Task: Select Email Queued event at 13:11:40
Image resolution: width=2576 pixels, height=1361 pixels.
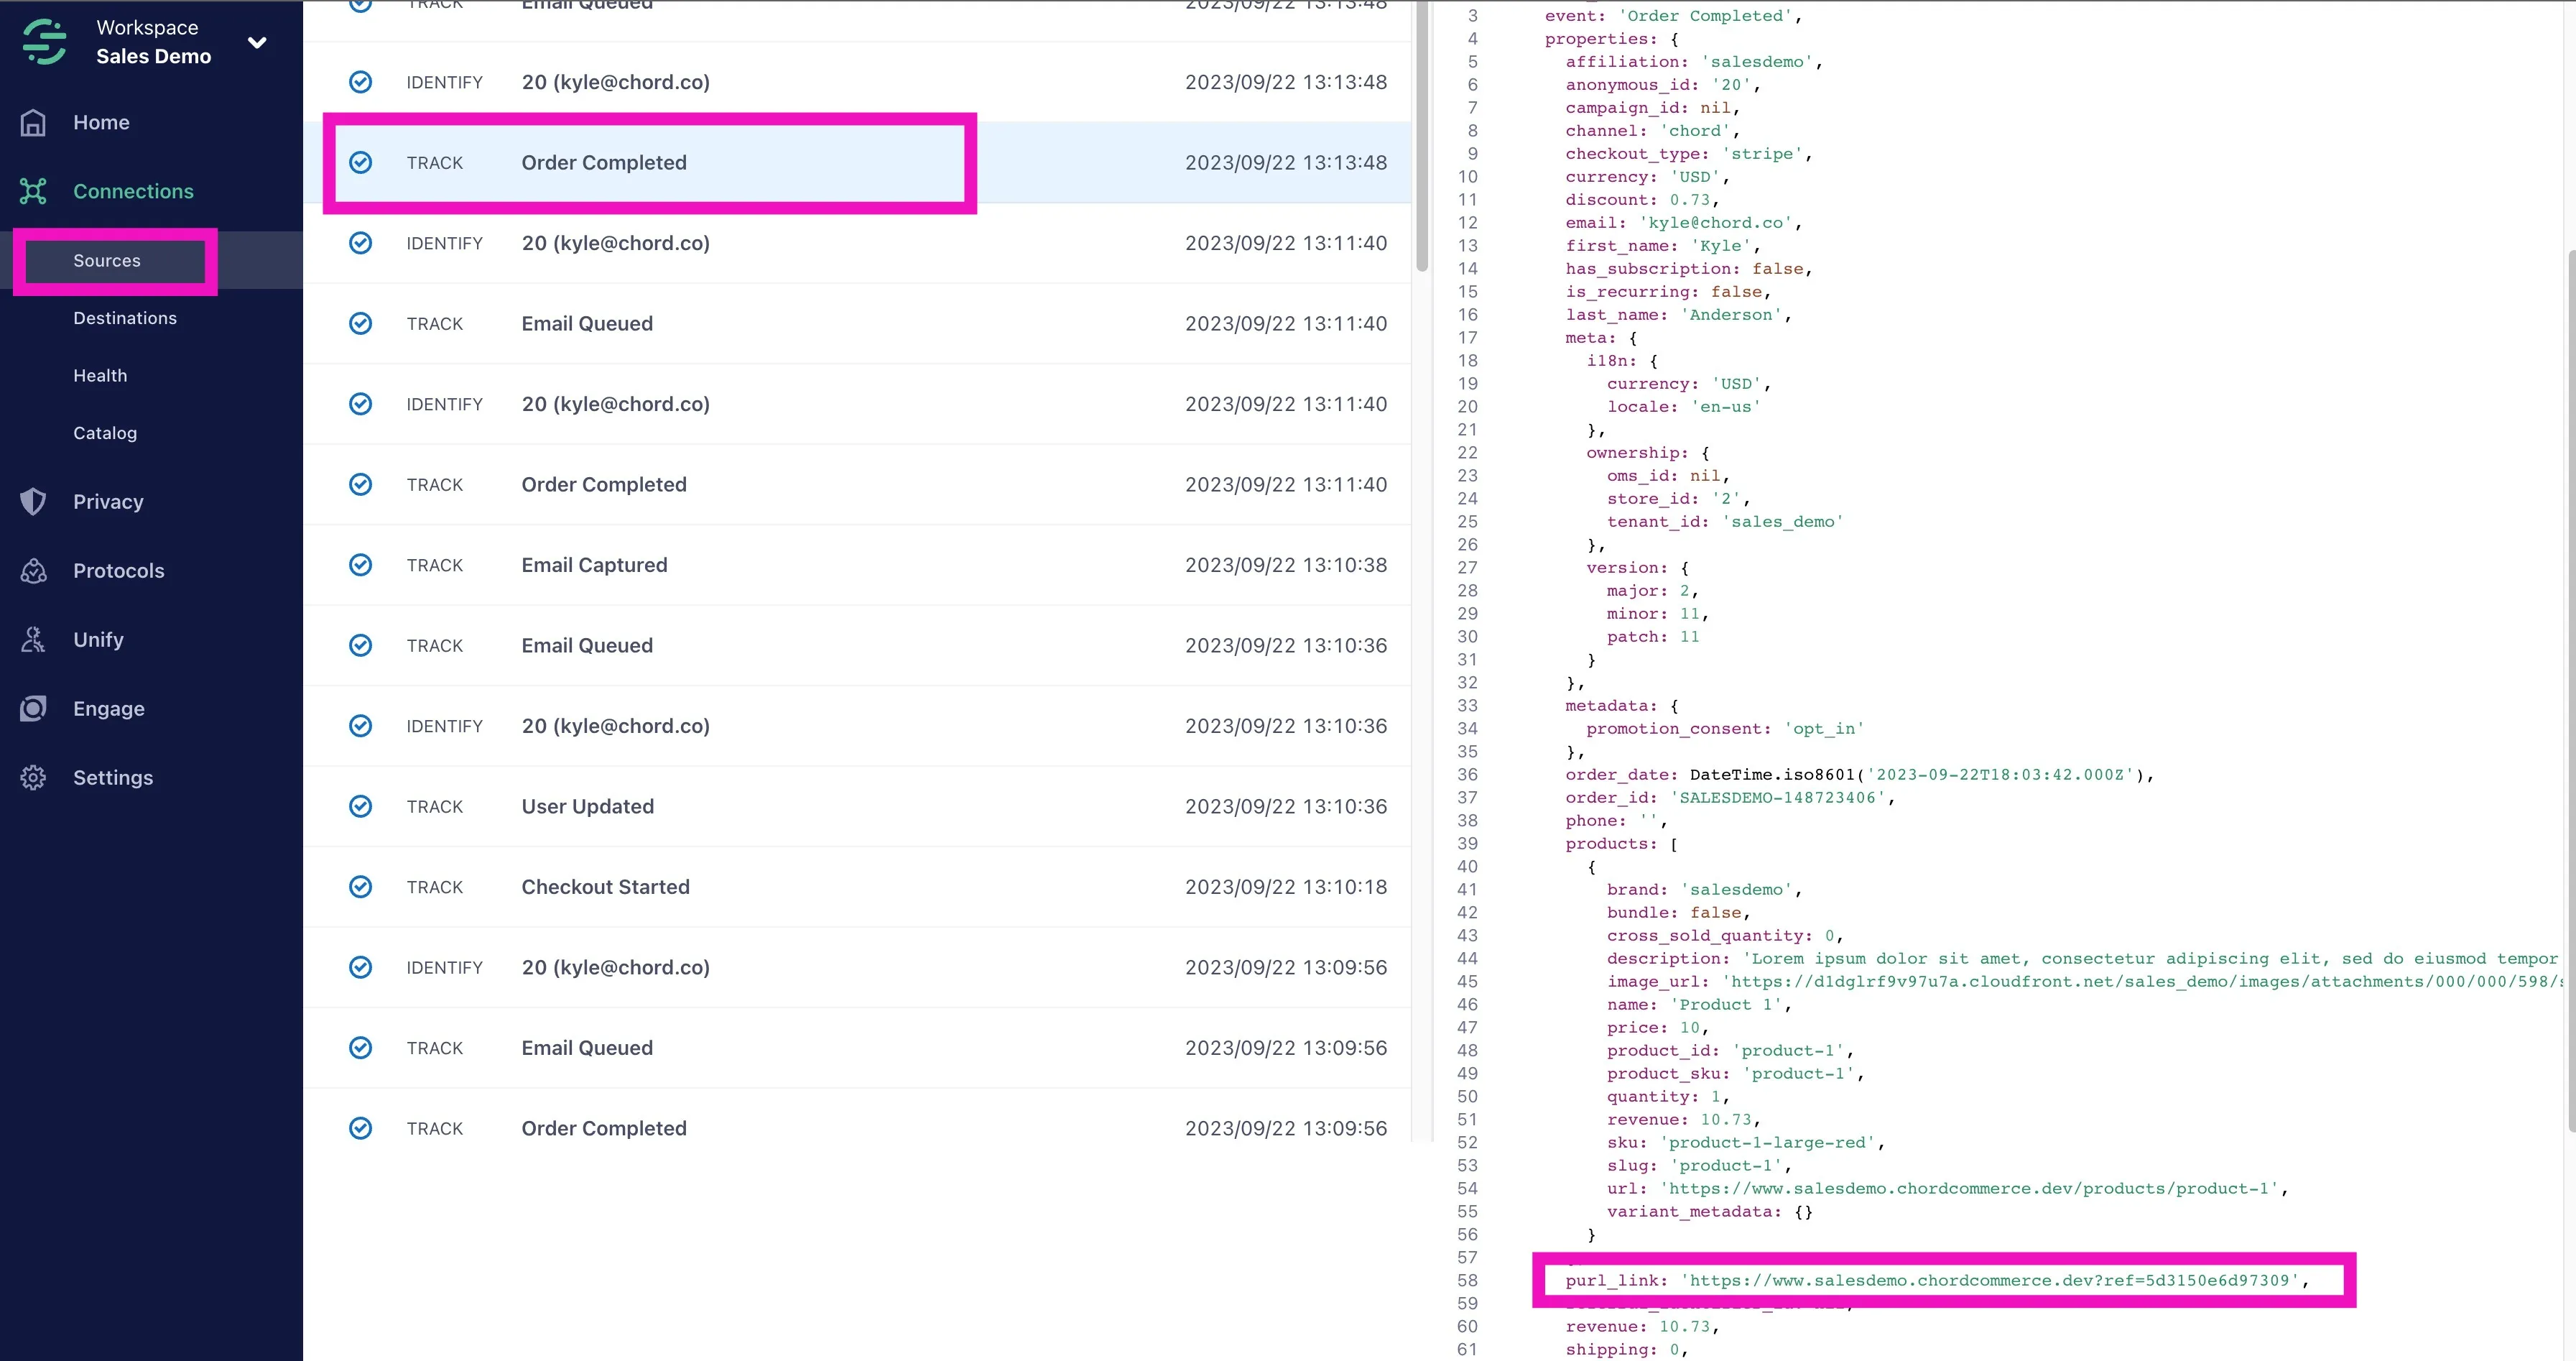Action: tap(857, 323)
